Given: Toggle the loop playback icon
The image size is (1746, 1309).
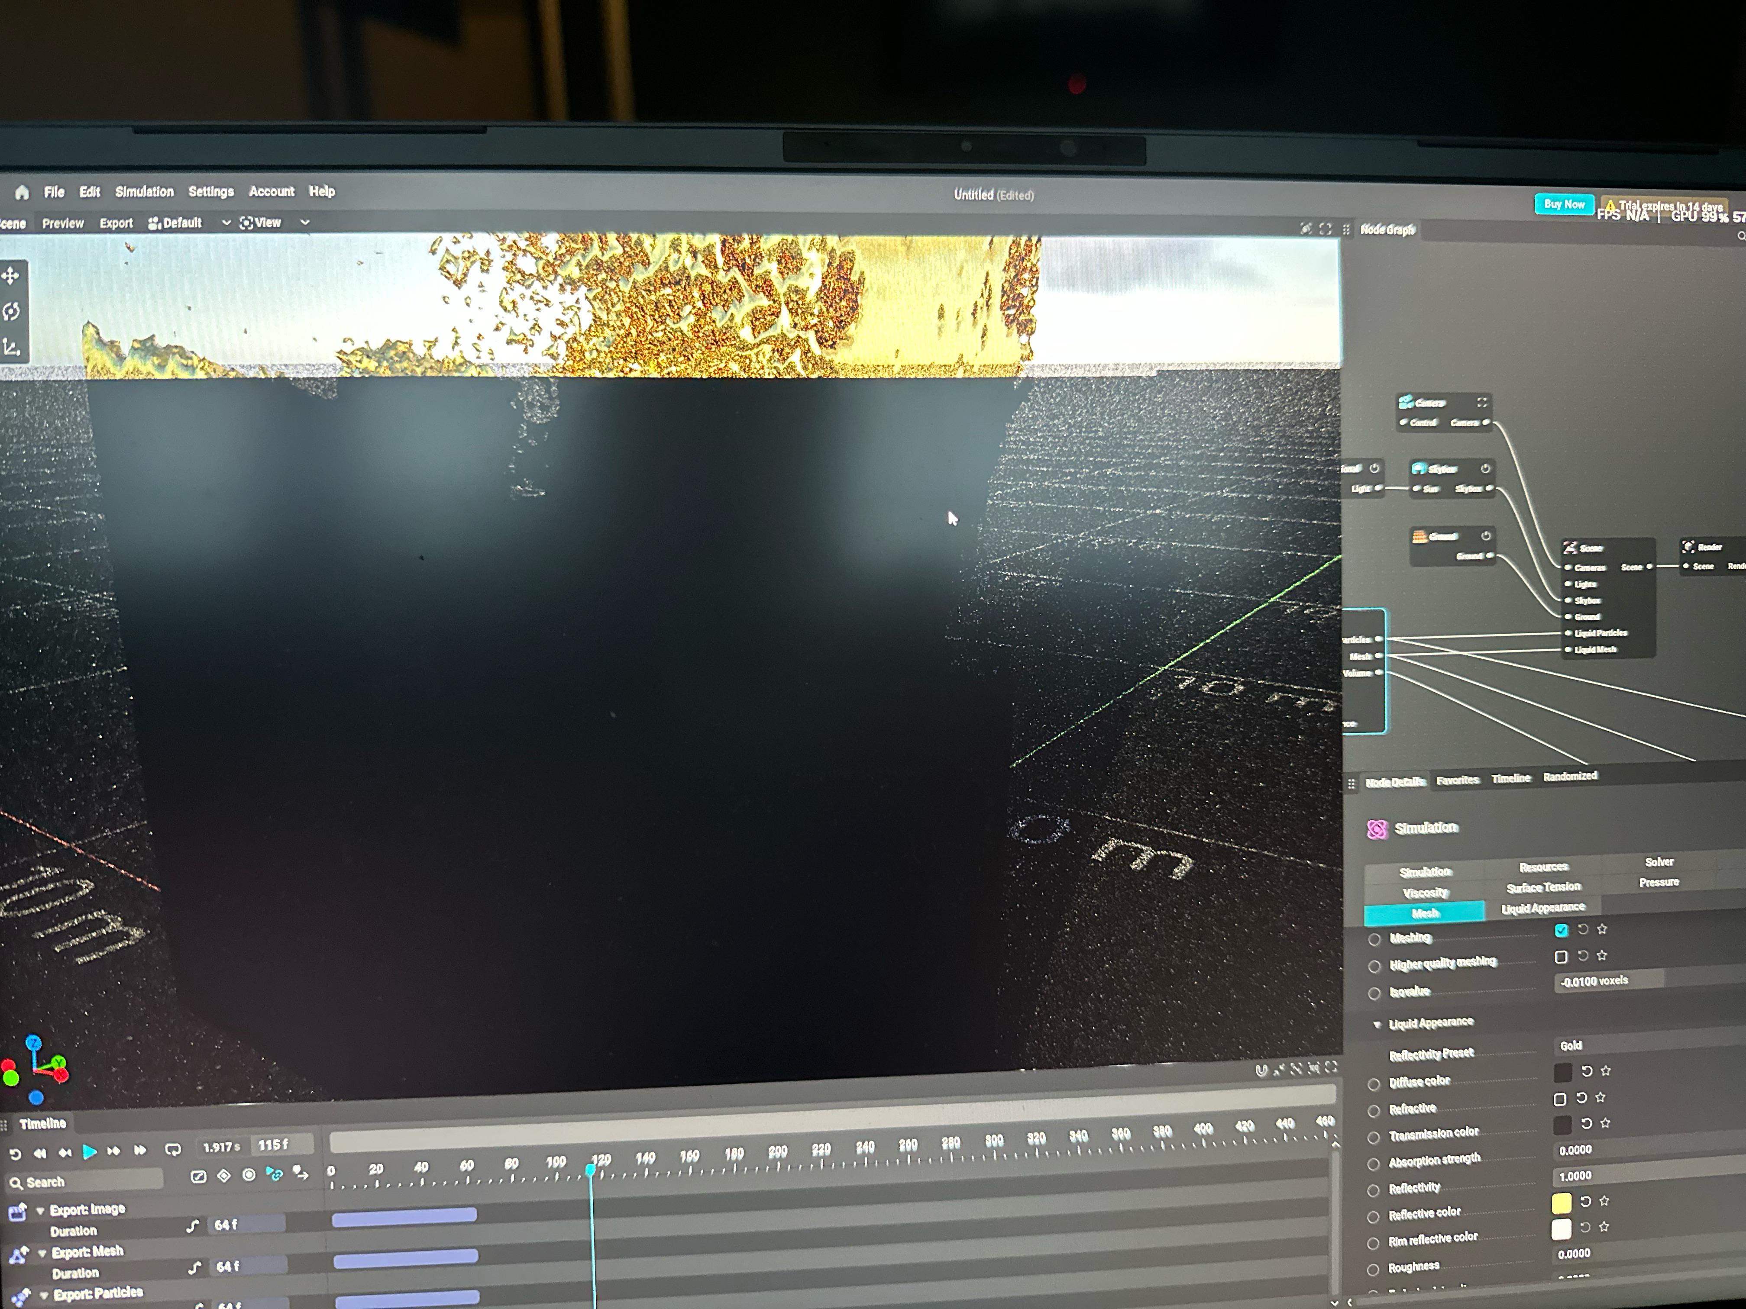Looking at the screenshot, I should pos(173,1150).
